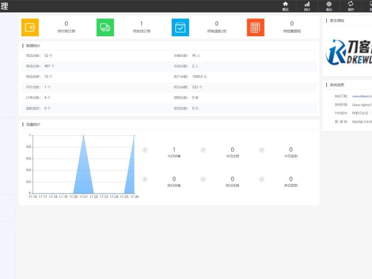Screen dimensions: 372x279
Task: Click the blue calendar-check refund icon
Action: point(180,27)
